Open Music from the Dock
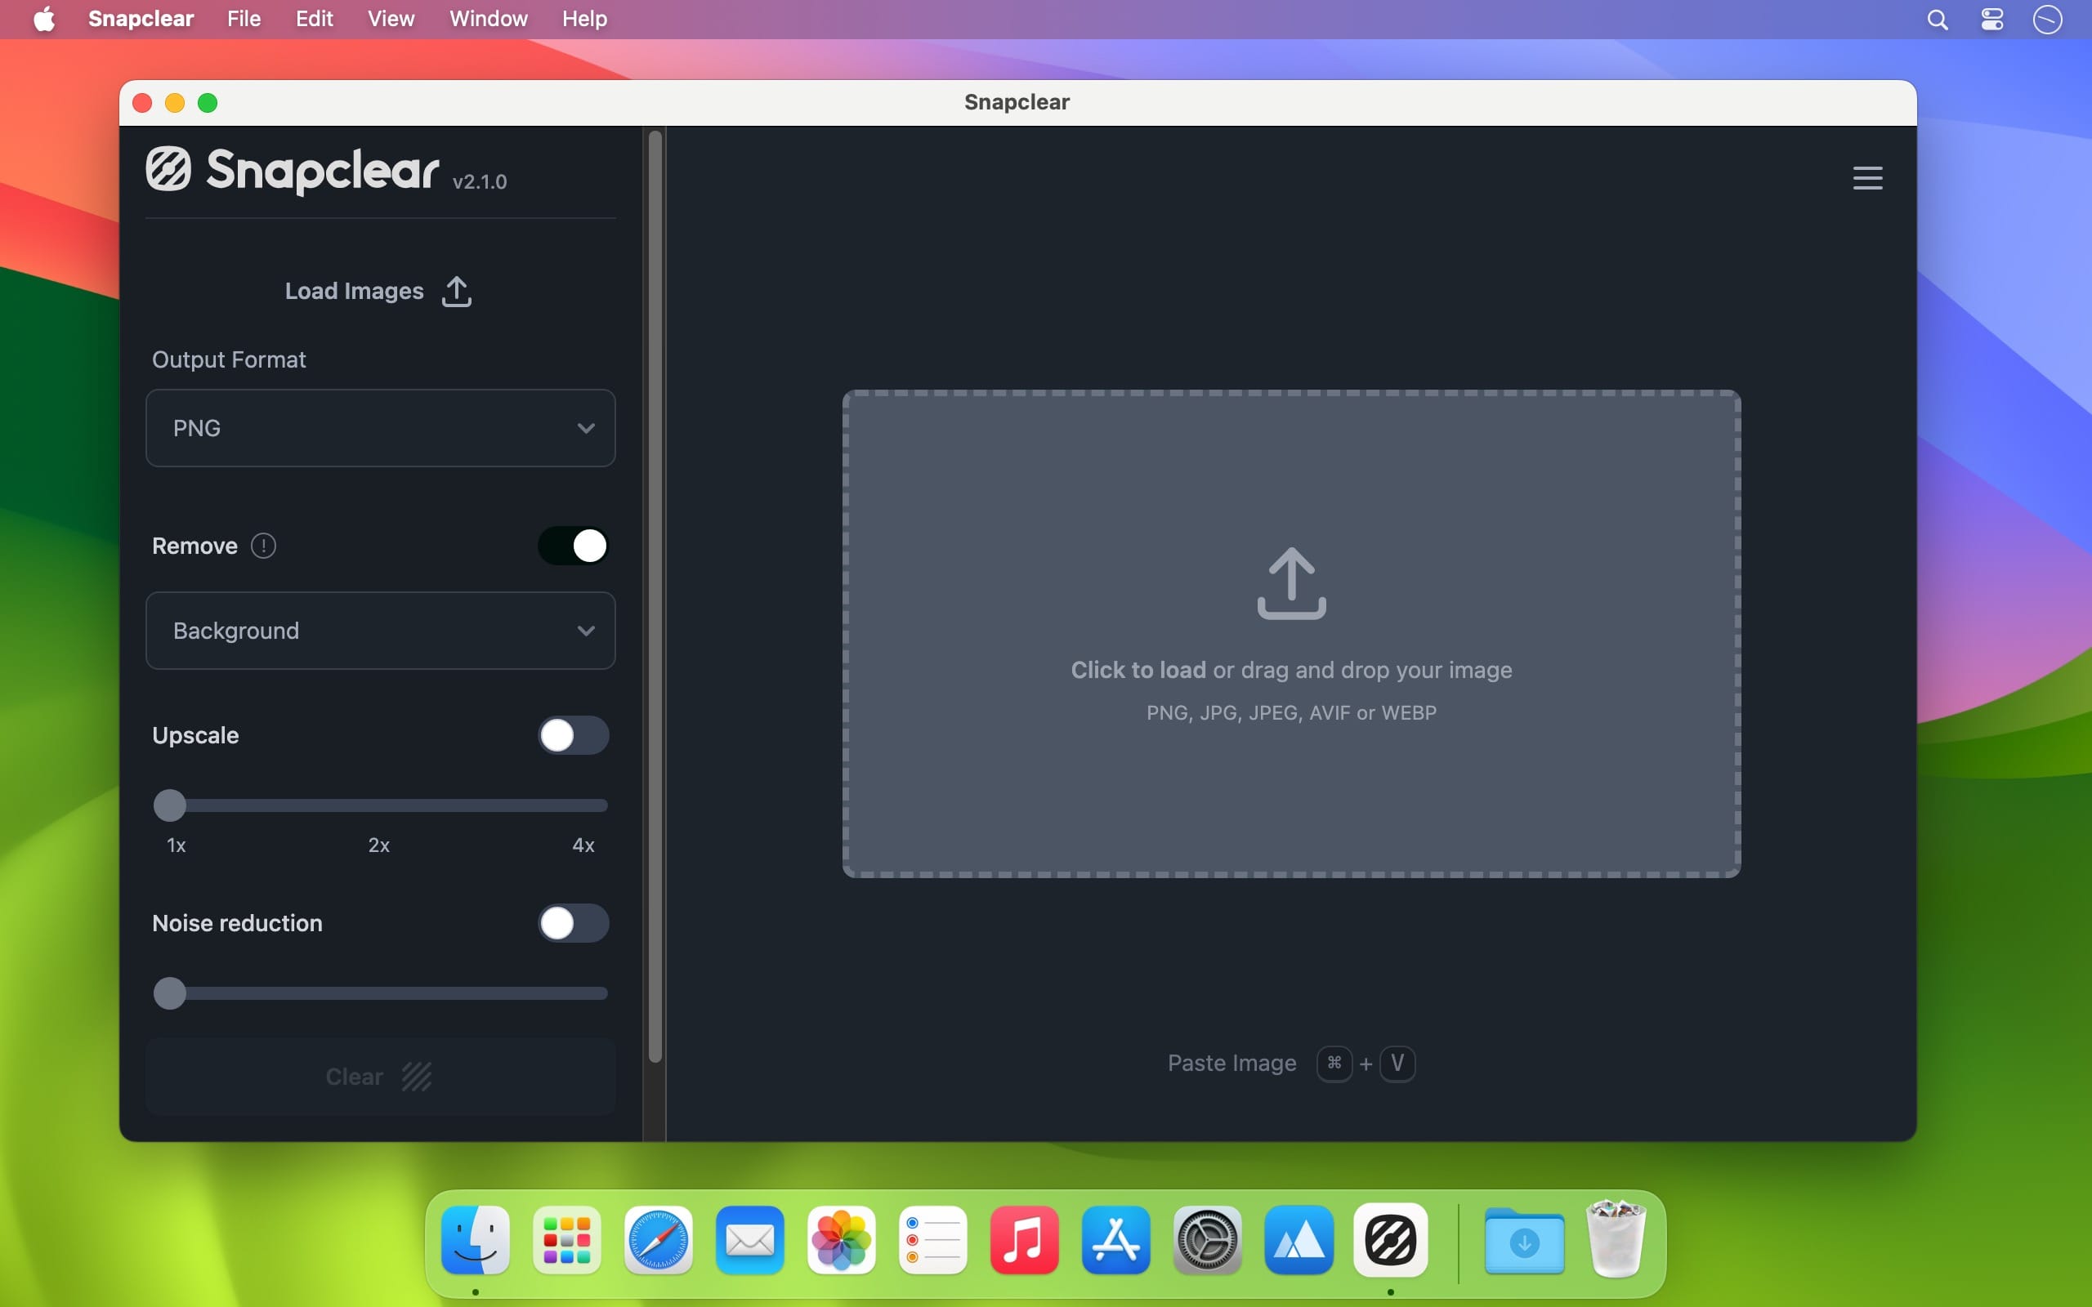 (1025, 1241)
